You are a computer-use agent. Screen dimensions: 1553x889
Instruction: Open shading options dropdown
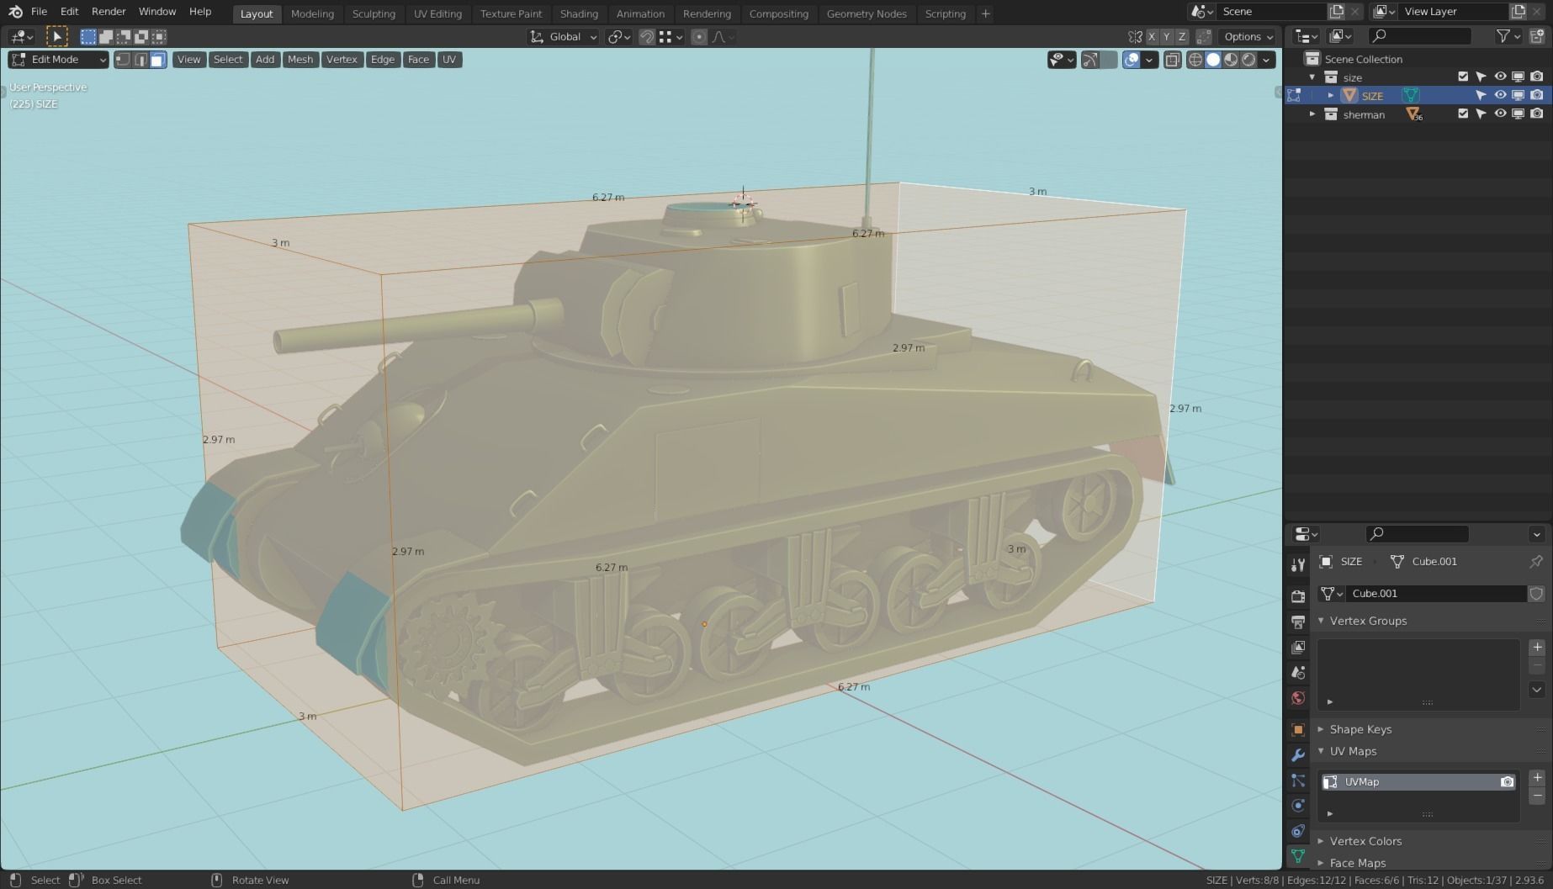(1266, 60)
